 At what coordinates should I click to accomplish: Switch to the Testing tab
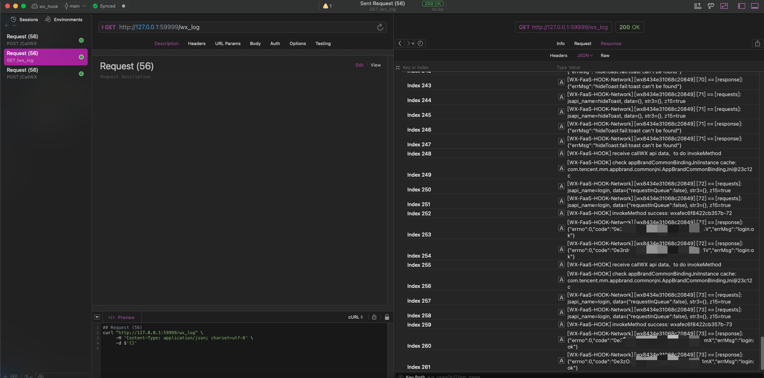coord(323,43)
